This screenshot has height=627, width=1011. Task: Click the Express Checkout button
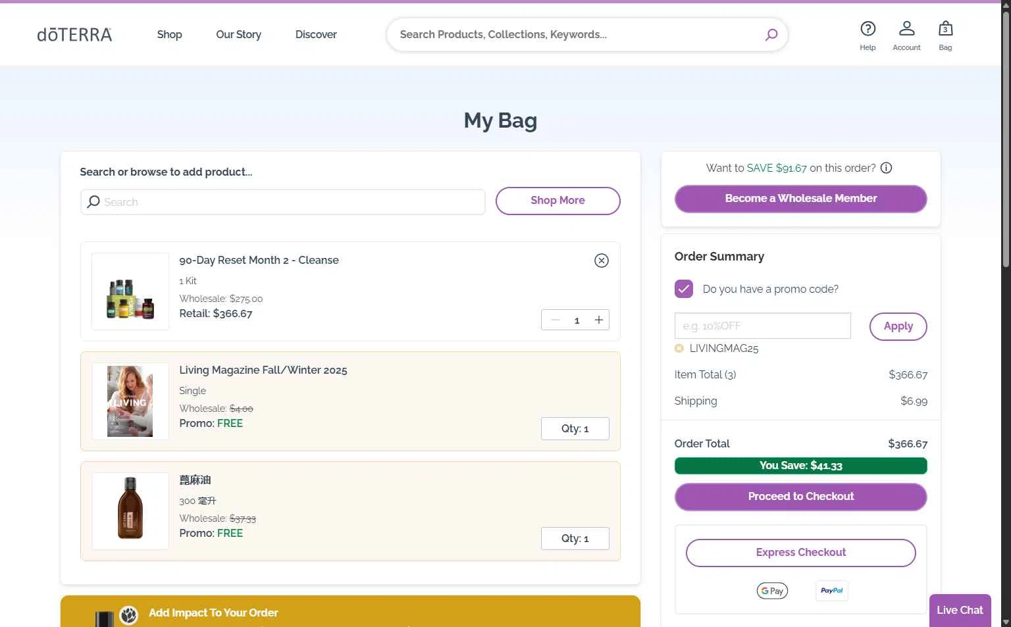click(800, 553)
